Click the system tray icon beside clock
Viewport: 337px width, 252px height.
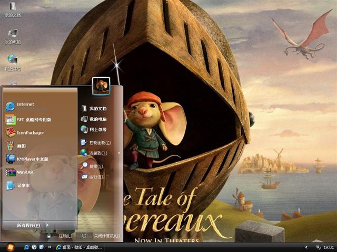pyautogui.click(x=318, y=247)
